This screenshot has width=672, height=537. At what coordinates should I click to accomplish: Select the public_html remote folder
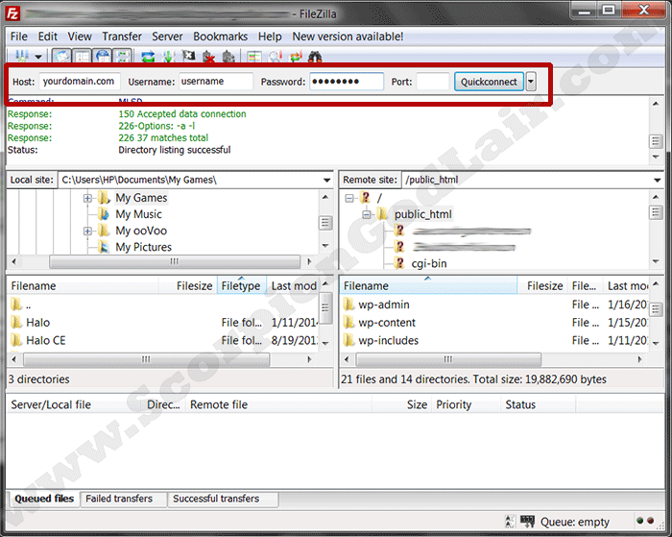point(422,214)
